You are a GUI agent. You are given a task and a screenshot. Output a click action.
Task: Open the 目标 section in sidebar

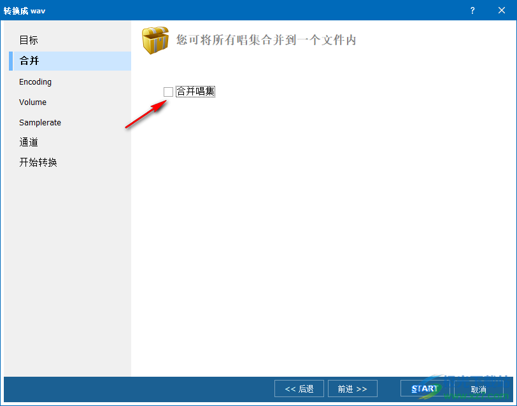(x=29, y=40)
